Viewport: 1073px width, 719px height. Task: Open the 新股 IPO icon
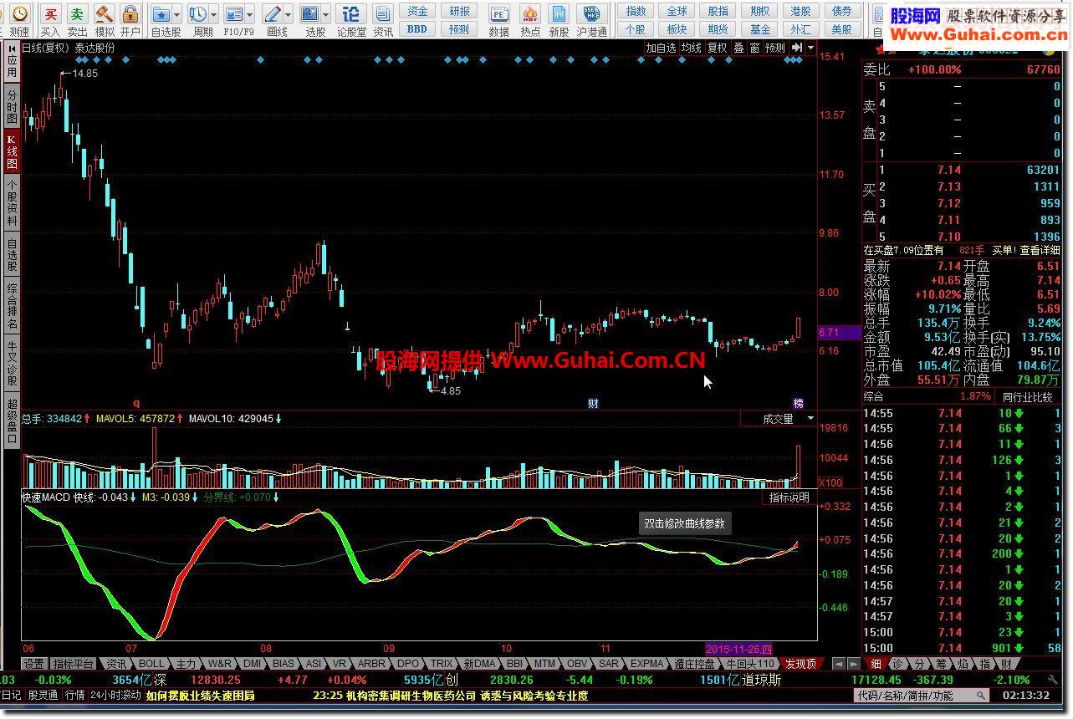[x=559, y=14]
